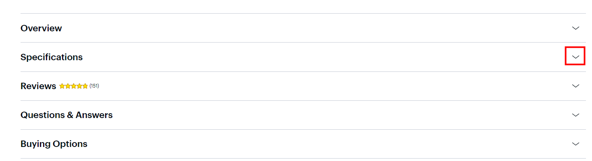Expand the Overview section chevron

pyautogui.click(x=575, y=28)
